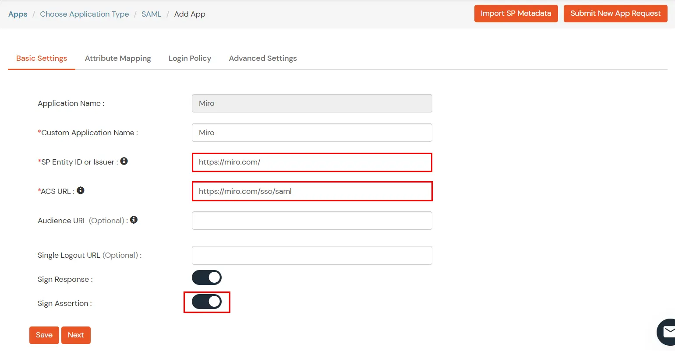Click the Audience URL input field
Screen dimensions: 675x351
312,221
